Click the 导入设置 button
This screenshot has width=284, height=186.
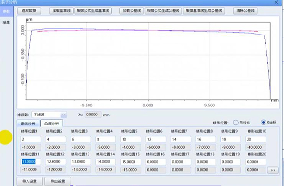29,181
